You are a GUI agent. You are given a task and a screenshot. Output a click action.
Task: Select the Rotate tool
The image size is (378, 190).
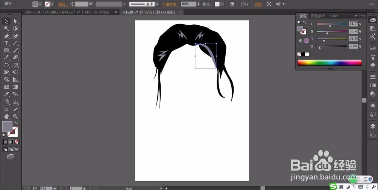(x=6, y=65)
